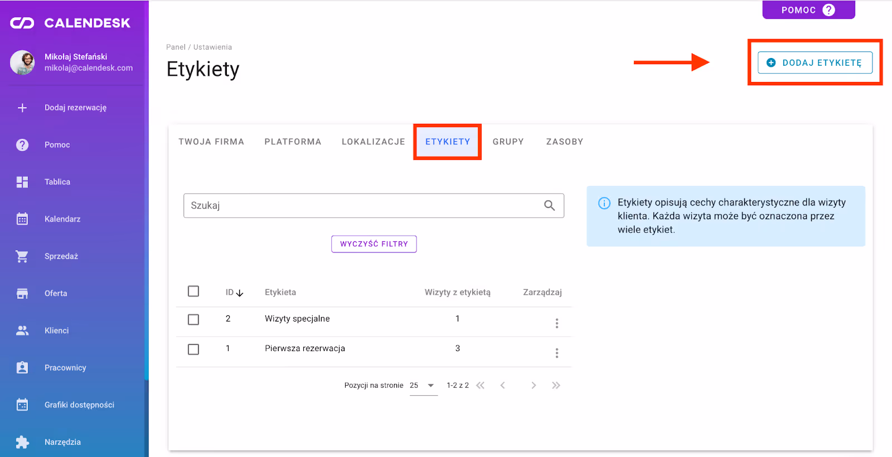The height and width of the screenshot is (457, 892).
Task: Open the Klienci people icon
Action: pos(22,330)
